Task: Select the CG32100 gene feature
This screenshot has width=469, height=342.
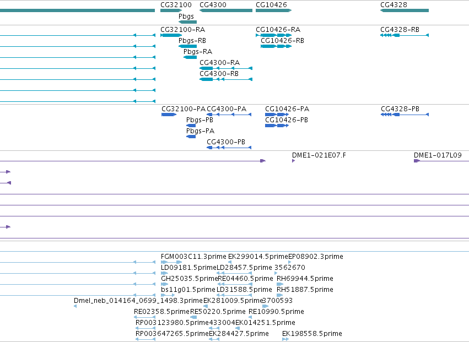Action: pos(171,10)
